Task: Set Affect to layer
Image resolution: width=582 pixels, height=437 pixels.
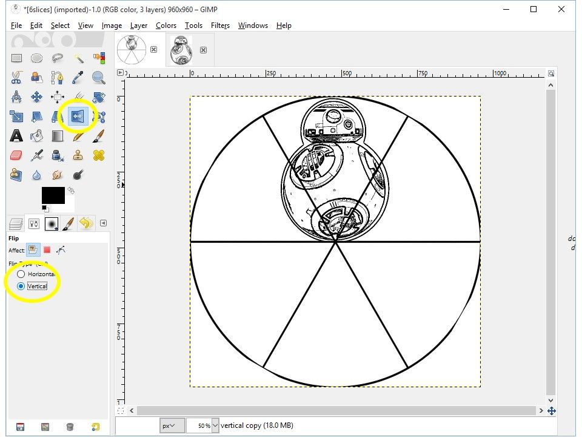Action: click(x=33, y=249)
